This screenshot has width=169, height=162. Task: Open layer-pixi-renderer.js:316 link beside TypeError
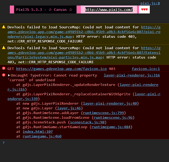click(132, 75)
